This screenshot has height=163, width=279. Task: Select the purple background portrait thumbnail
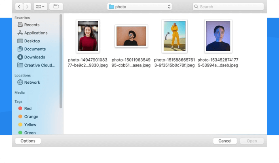click(x=218, y=36)
